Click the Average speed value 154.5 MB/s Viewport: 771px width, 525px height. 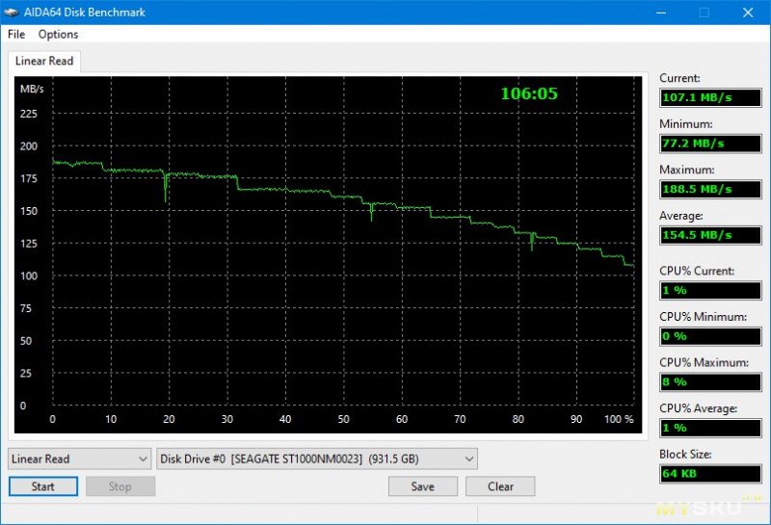tap(709, 235)
